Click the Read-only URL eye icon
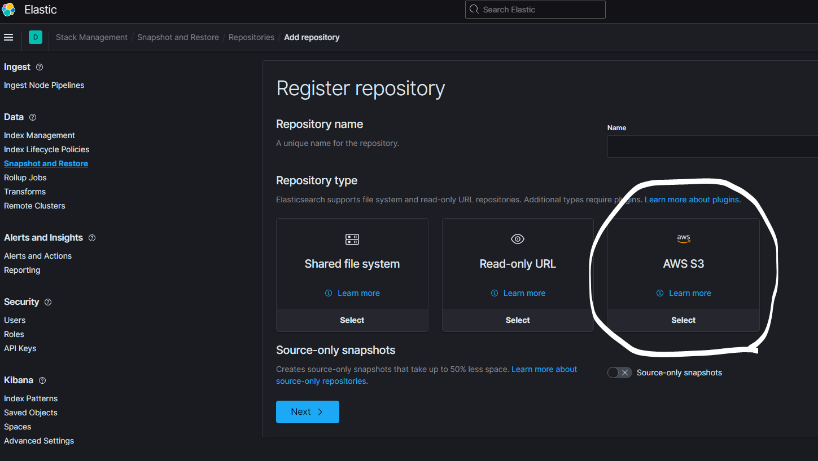The image size is (818, 461). (x=518, y=239)
